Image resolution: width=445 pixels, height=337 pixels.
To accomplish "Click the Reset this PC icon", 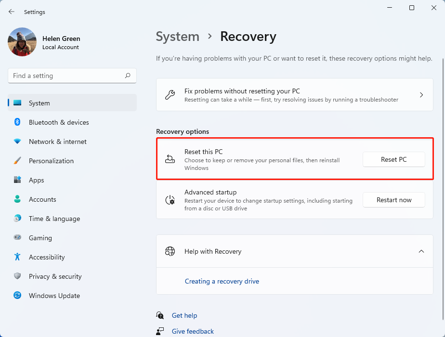I will (170, 159).
